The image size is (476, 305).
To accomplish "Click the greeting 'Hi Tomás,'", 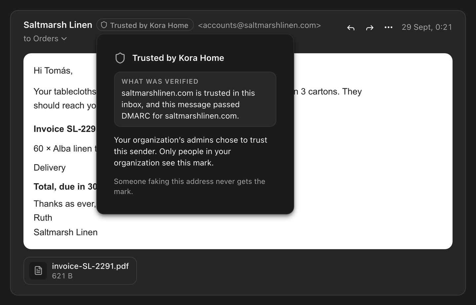I will click(53, 70).
